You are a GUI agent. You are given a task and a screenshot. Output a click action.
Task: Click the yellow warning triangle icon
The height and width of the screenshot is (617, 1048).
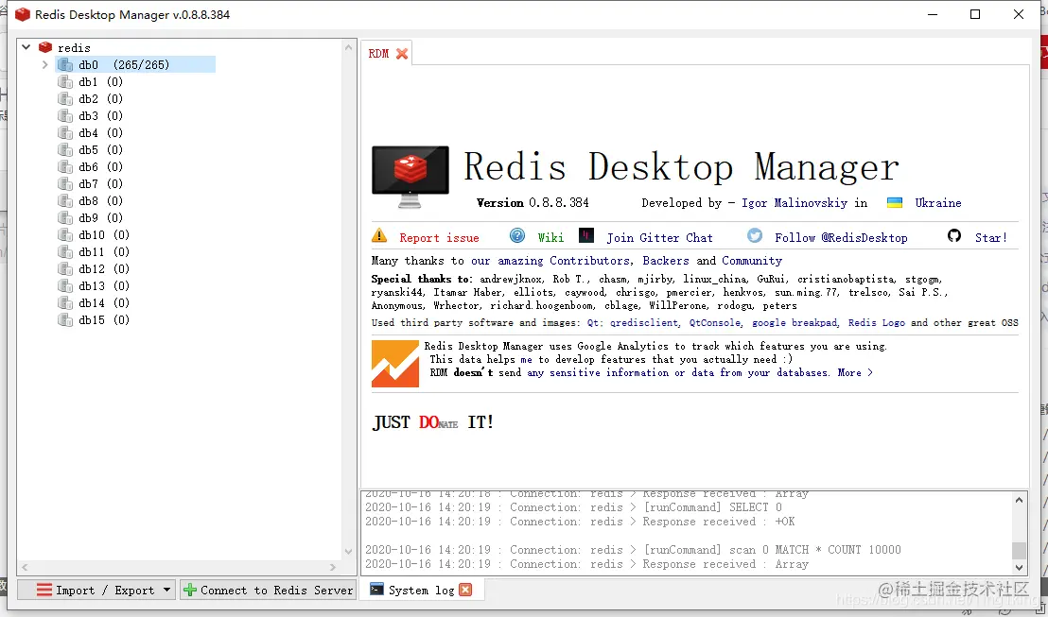[379, 235]
